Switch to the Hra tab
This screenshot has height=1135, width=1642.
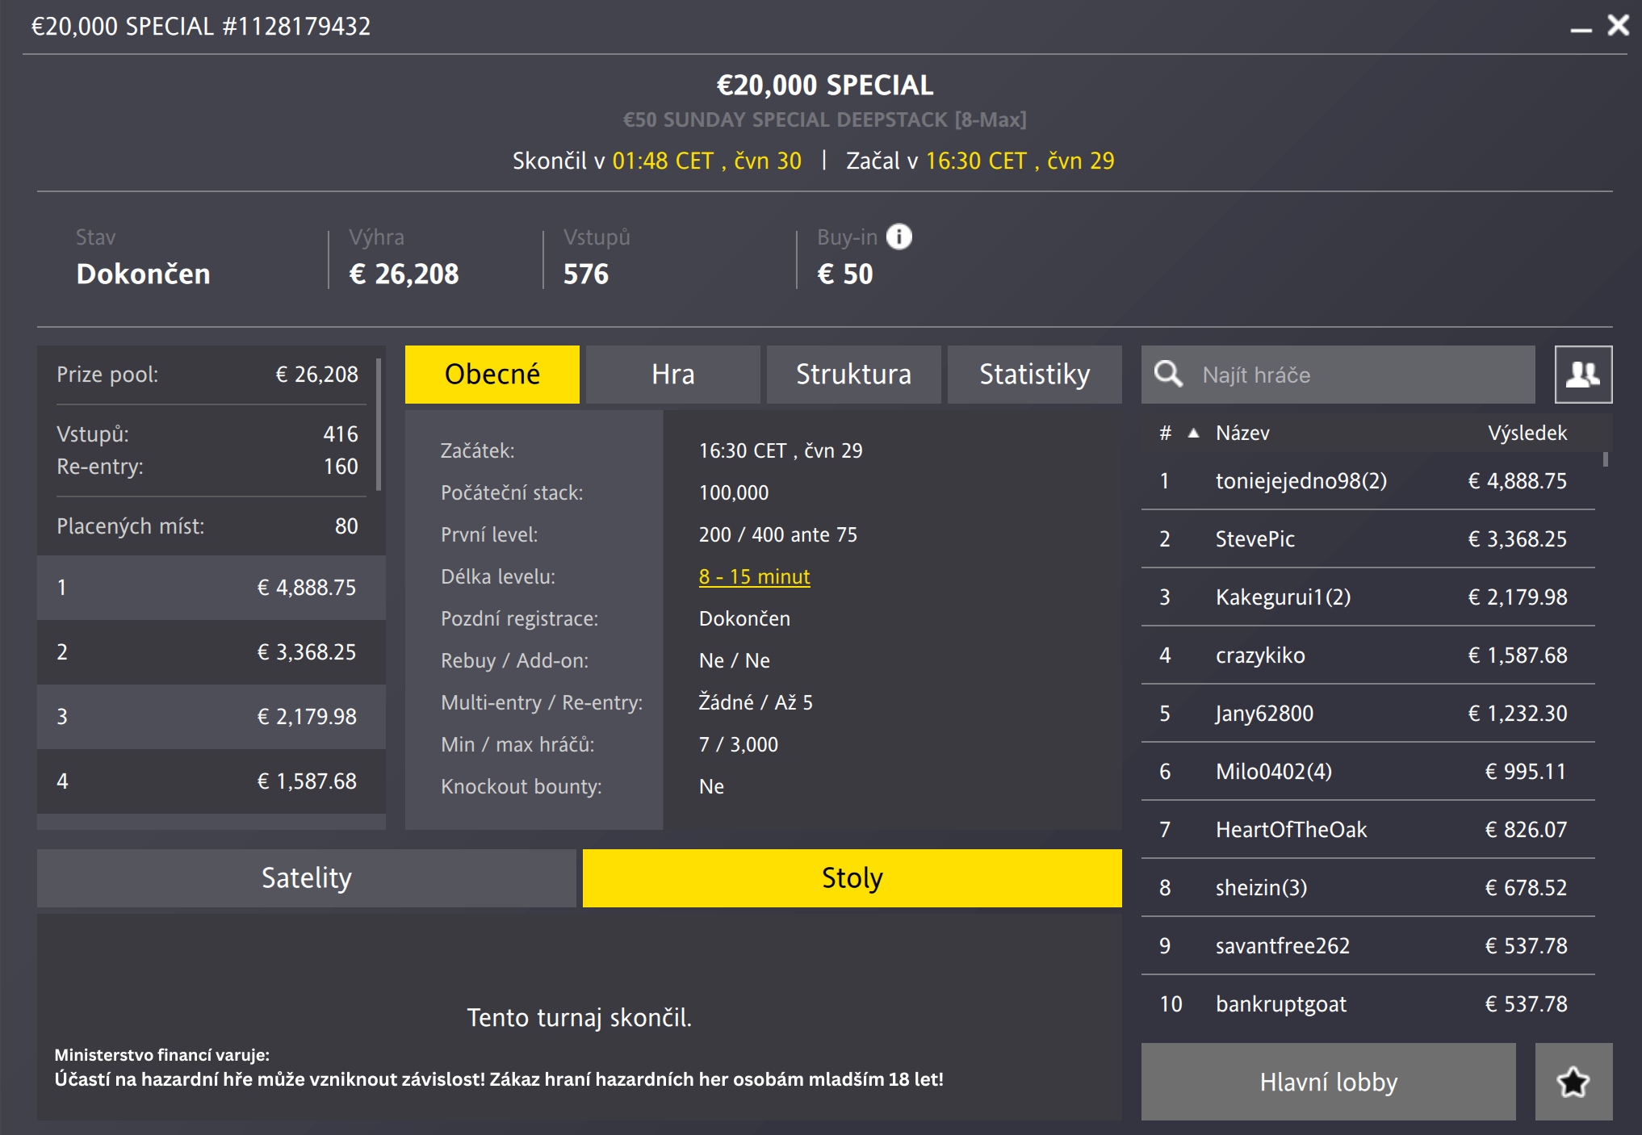point(672,375)
